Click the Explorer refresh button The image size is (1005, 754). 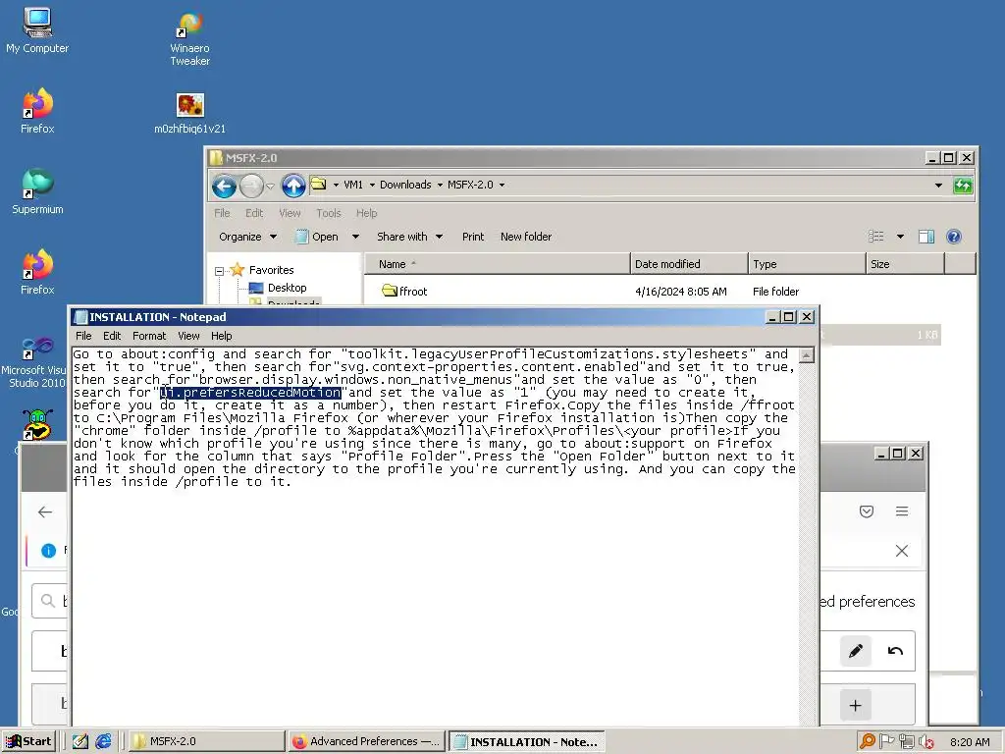click(x=962, y=186)
